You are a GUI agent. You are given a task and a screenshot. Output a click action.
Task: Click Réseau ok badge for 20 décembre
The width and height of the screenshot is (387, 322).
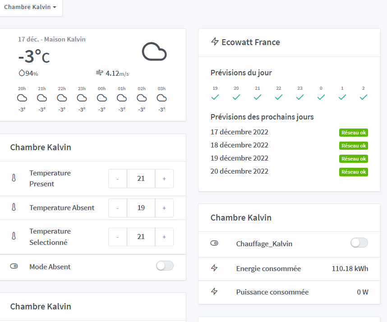coord(354,172)
